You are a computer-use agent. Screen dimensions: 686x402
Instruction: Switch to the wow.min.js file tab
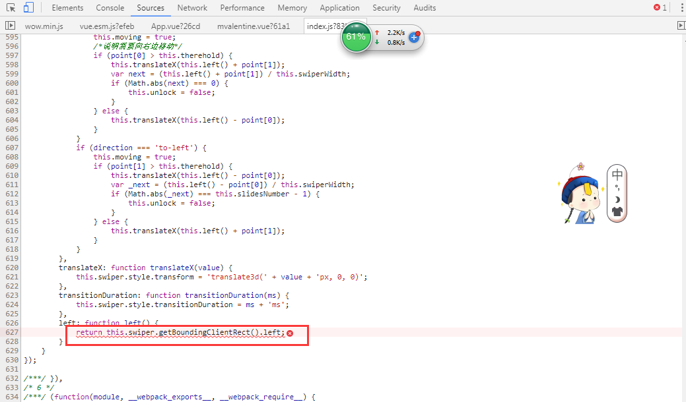[44, 26]
